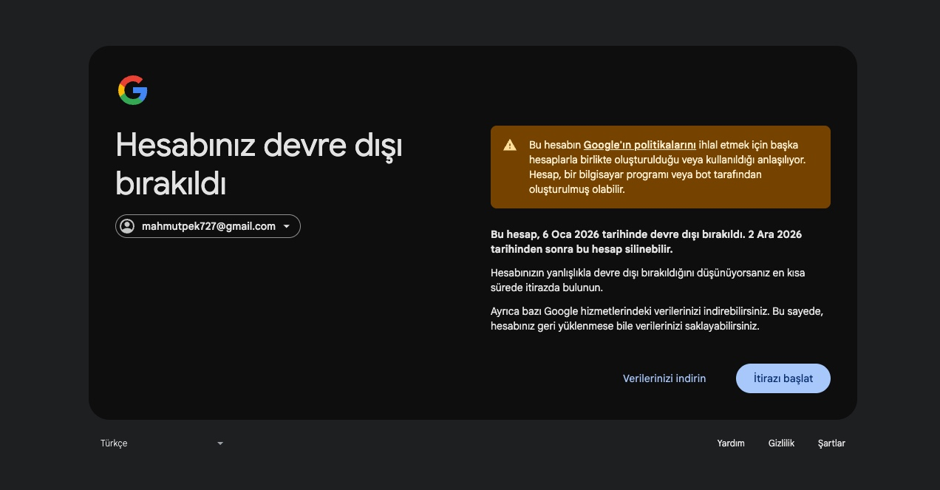Click the paragraph starting "Ayrıca bazı Google hizmetlerindeki"
The image size is (940, 490).
(x=657, y=319)
